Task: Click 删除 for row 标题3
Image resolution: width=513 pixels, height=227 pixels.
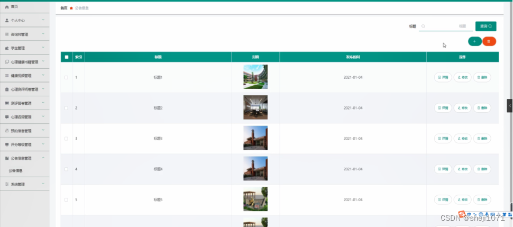Action: (x=482, y=139)
